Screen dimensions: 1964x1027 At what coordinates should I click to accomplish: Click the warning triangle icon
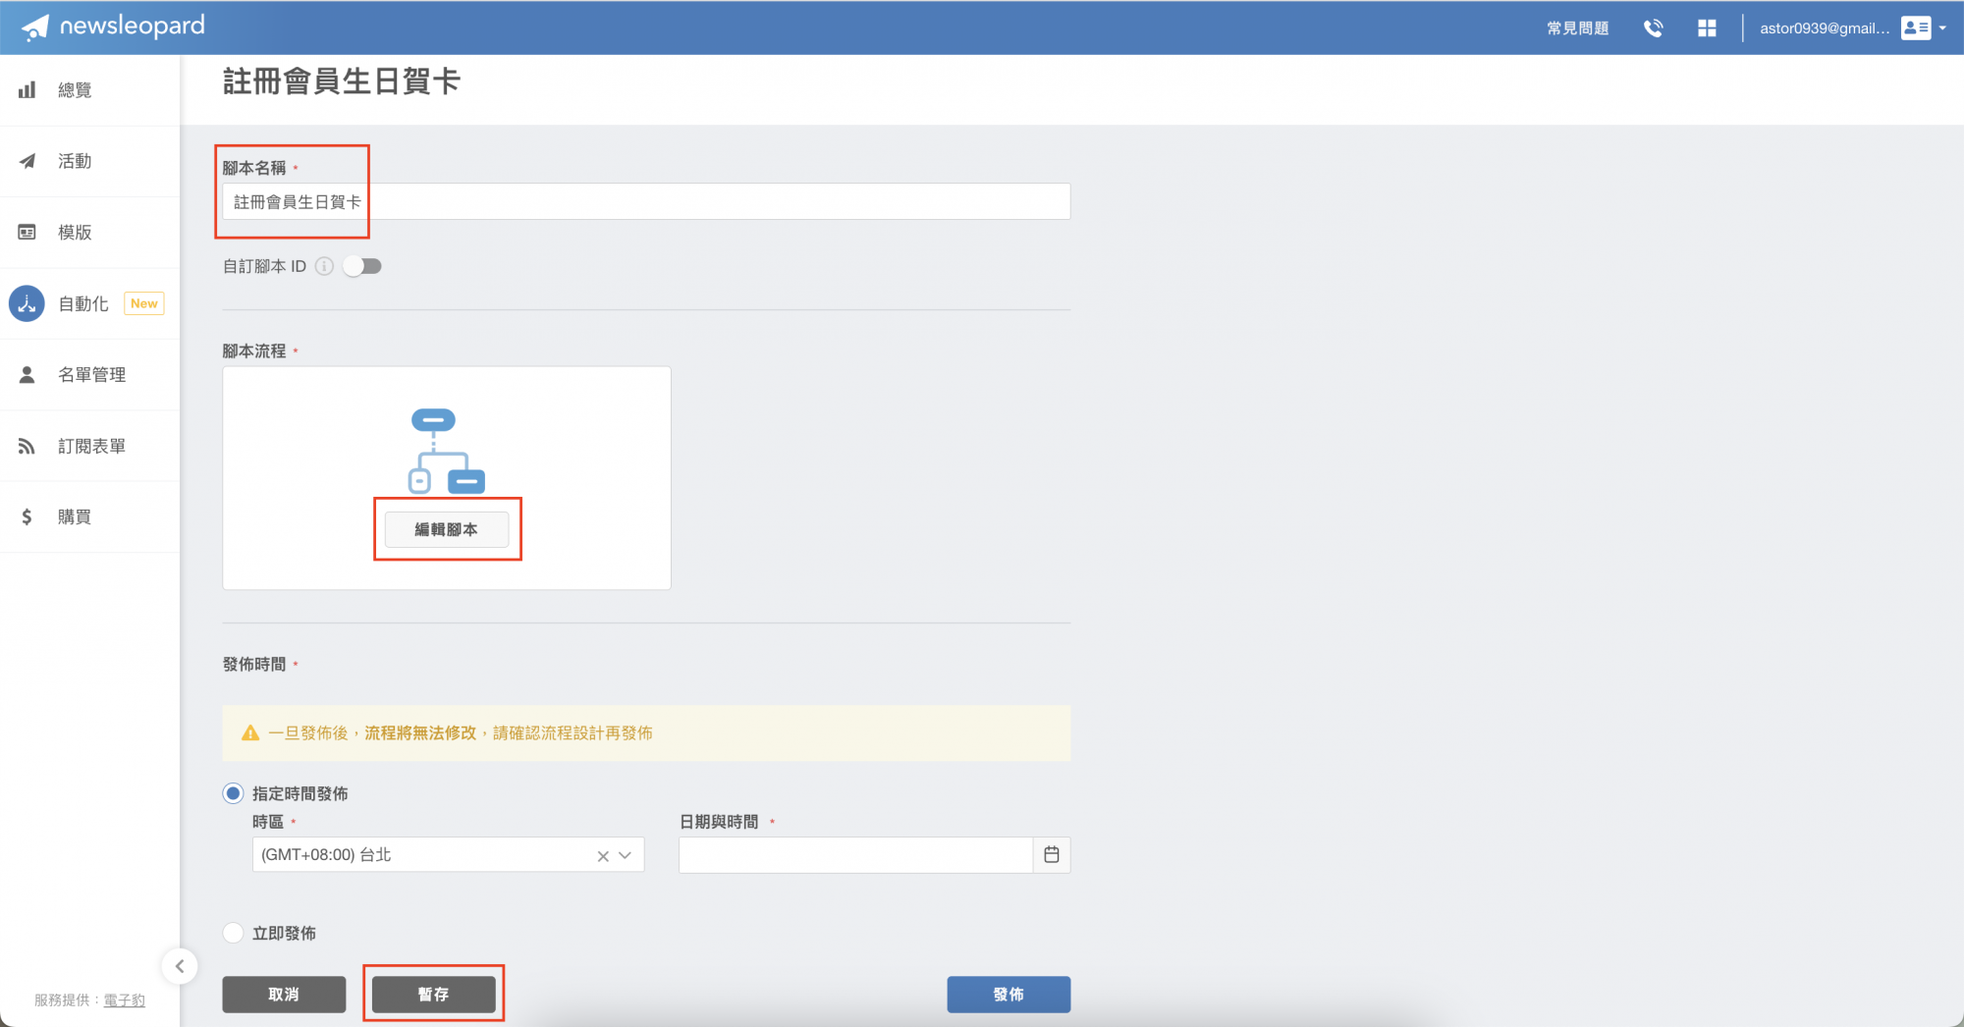pyautogui.click(x=250, y=733)
